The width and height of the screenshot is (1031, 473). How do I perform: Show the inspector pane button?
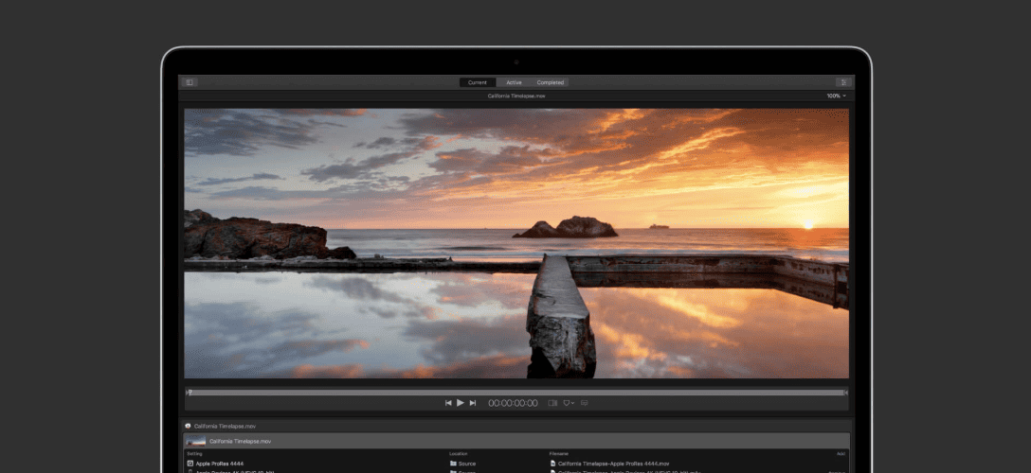843,82
